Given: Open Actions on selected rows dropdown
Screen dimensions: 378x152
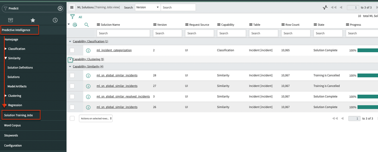Looking at the screenshot, I should click(96, 118).
